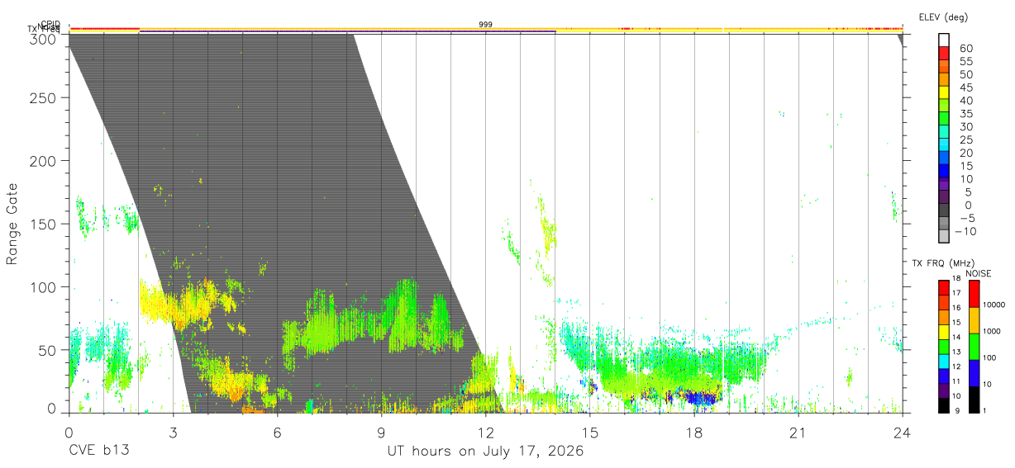Click the black TX FRQ swatch between 10 and 9
Screen dimensions: 1015x468
(944, 405)
